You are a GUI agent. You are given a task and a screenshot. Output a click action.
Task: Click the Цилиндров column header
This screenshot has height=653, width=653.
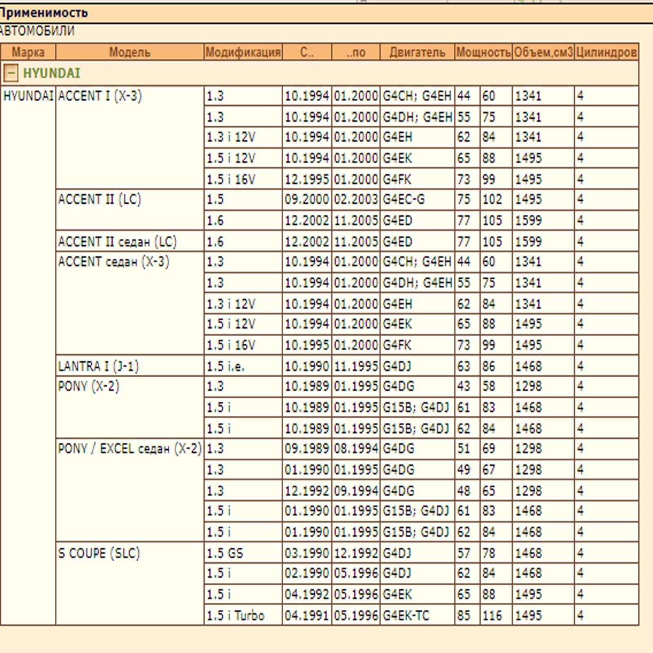coord(606,52)
